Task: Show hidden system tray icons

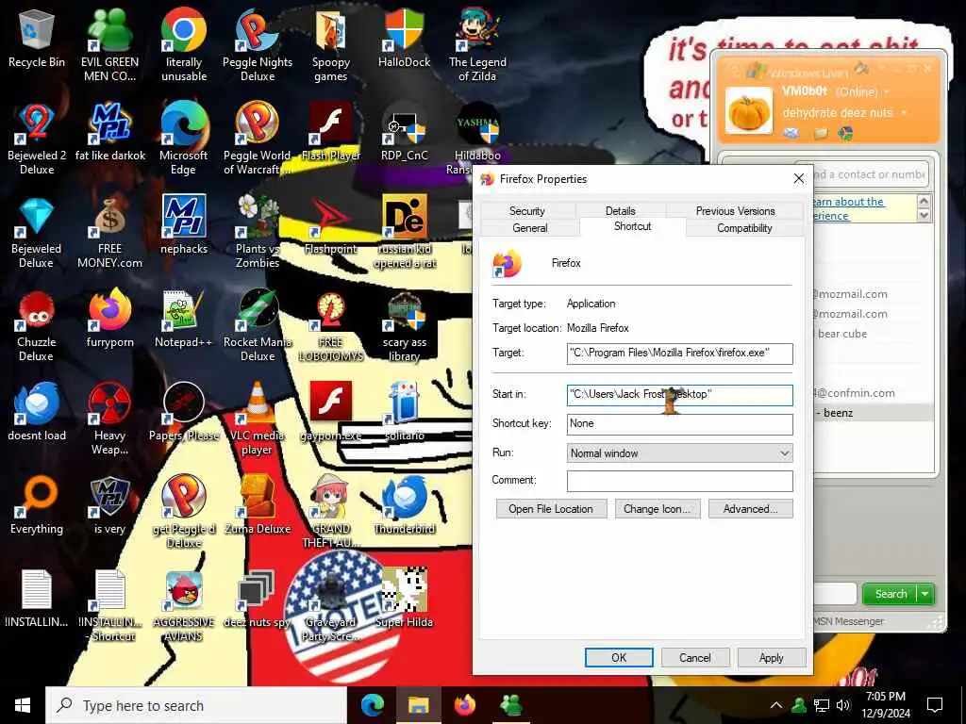Action: click(776, 705)
